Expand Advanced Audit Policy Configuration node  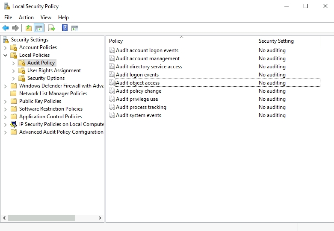[5, 132]
